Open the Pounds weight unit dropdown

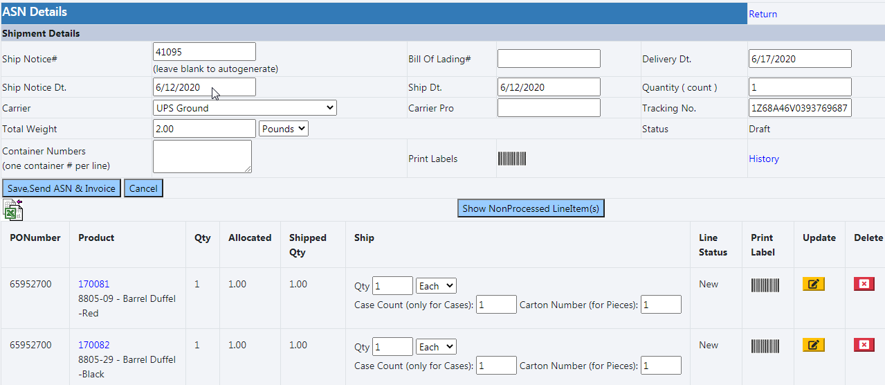283,129
